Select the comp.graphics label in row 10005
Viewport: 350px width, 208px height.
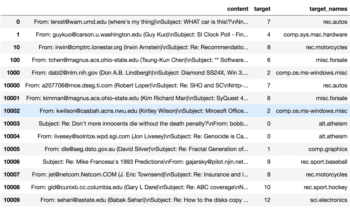(327, 149)
